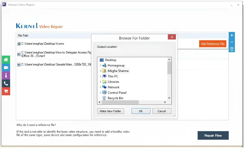
Task: Cancel the Browse For Folder dialog
Action: pyautogui.click(x=162, y=111)
